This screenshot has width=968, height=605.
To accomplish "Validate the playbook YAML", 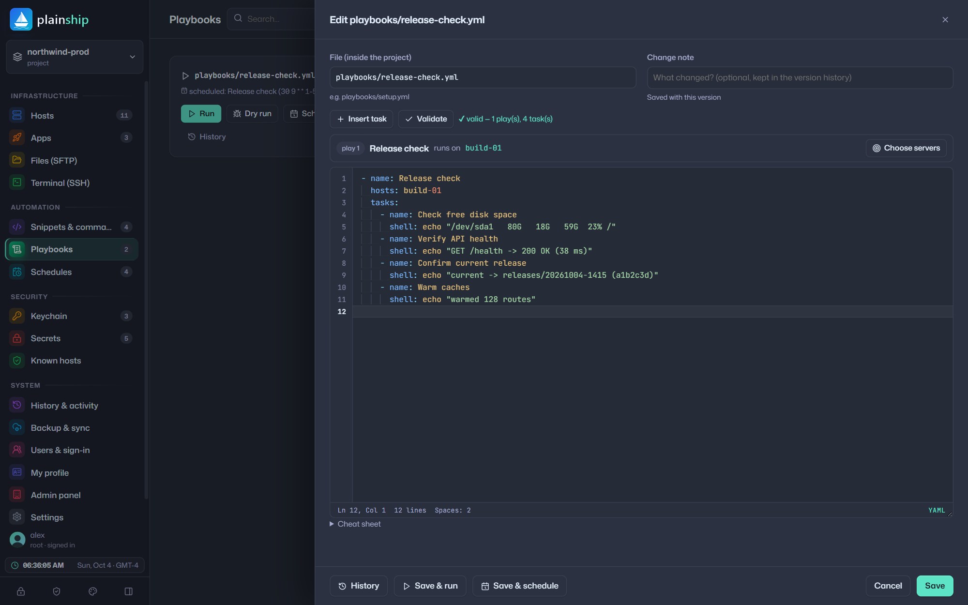I will click(x=426, y=119).
